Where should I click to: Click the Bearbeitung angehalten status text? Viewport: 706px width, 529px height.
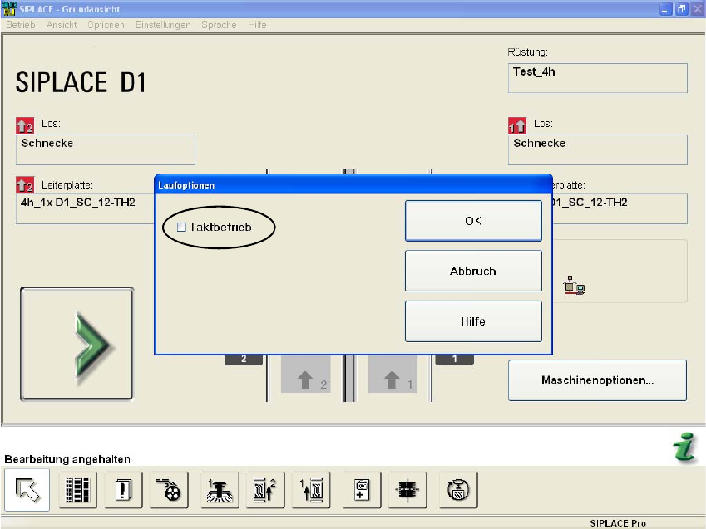(x=67, y=459)
